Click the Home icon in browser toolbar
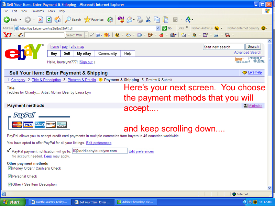The image size is (275, 206). click(57, 20)
